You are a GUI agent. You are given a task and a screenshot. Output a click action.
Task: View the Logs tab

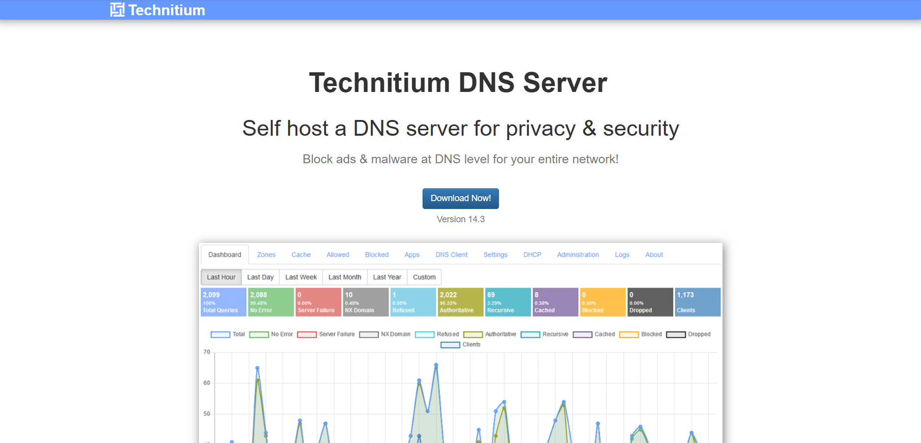coord(622,255)
